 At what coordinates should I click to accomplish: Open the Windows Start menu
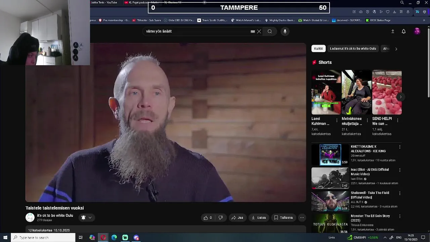[x=5, y=238]
